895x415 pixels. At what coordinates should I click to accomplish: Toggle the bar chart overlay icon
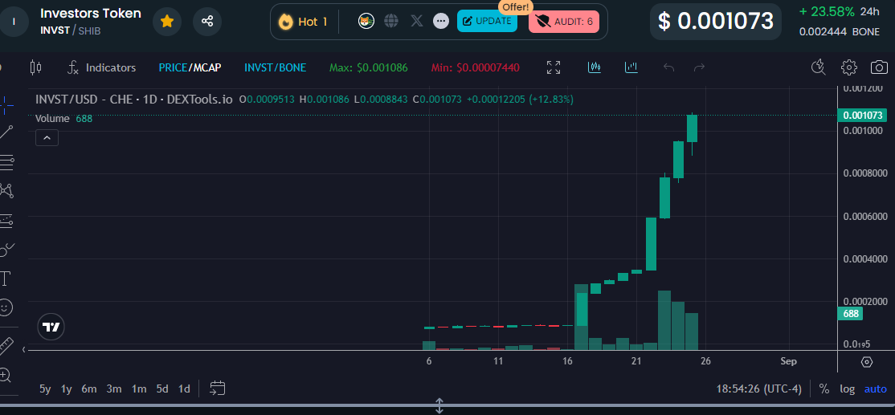click(x=631, y=68)
